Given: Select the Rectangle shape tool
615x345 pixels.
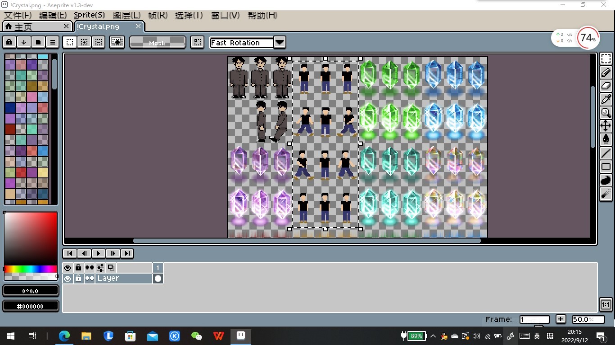Looking at the screenshot, I should click(x=606, y=167).
